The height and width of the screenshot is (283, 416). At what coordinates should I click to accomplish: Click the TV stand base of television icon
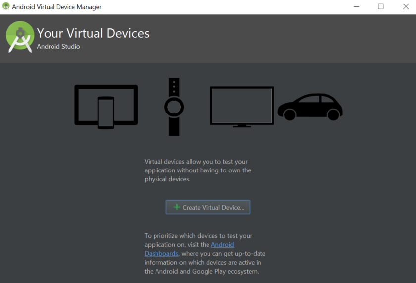(242, 126)
